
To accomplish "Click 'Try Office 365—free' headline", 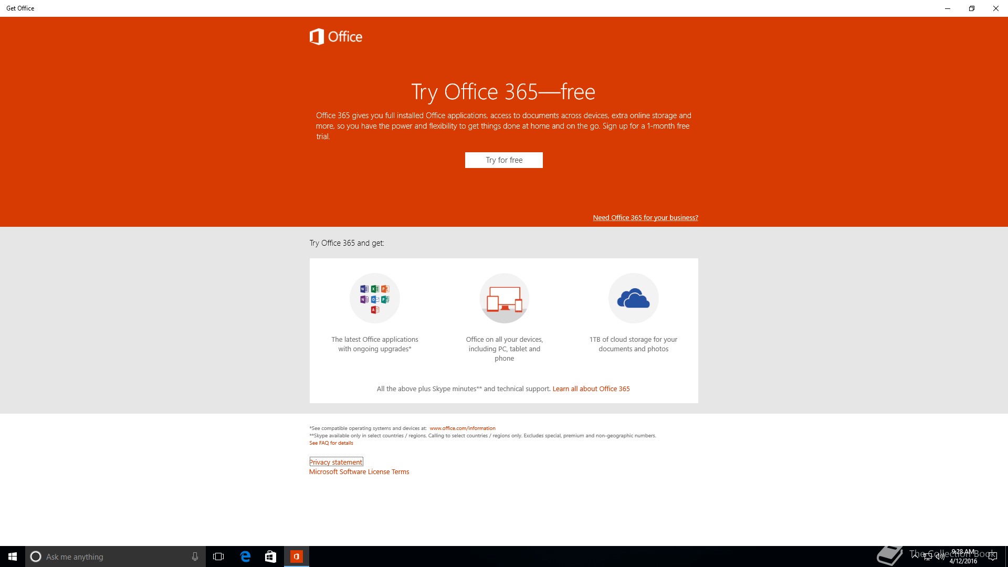I will tap(503, 92).
